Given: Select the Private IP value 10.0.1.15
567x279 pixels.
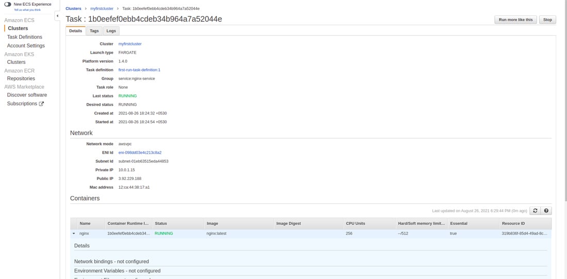Looking at the screenshot, I should tap(127, 170).
